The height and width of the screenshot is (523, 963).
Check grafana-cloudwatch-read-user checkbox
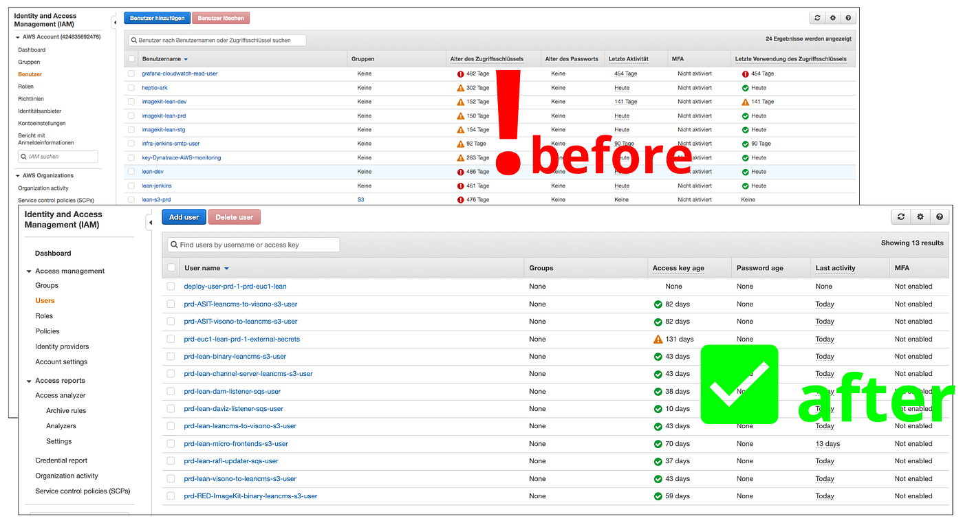(131, 74)
